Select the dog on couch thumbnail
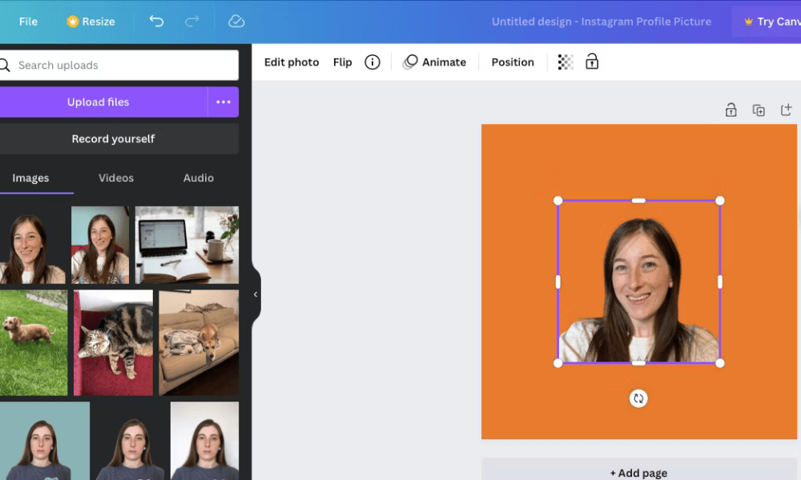Screen dimensions: 801x480 point(199,342)
